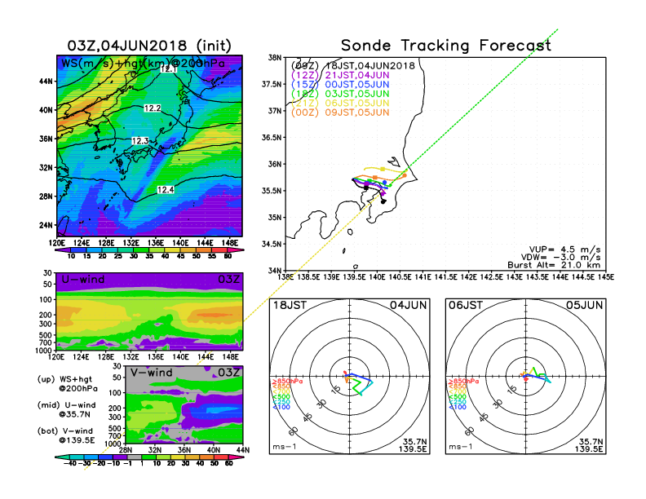This screenshot has width=646, height=499.
Task: Click the "(mid) U-wind @35.7N" note
Action: 66,409
